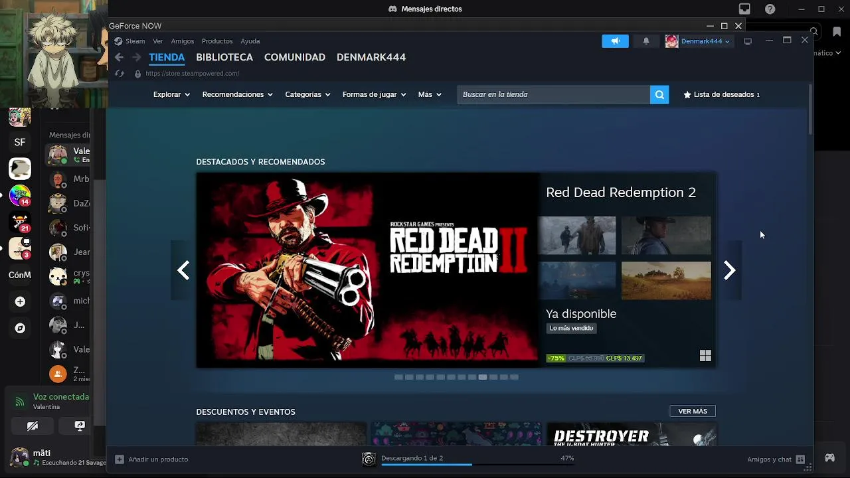Click Discord add a server plus icon
This screenshot has width=850, height=478.
20,301
